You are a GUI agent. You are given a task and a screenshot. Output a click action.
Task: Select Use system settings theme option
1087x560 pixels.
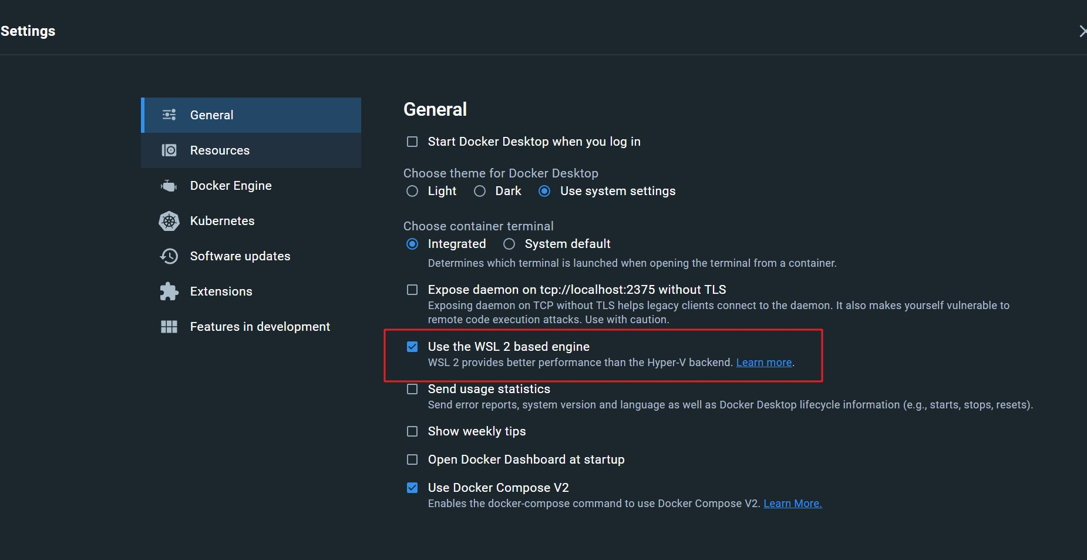tap(544, 191)
